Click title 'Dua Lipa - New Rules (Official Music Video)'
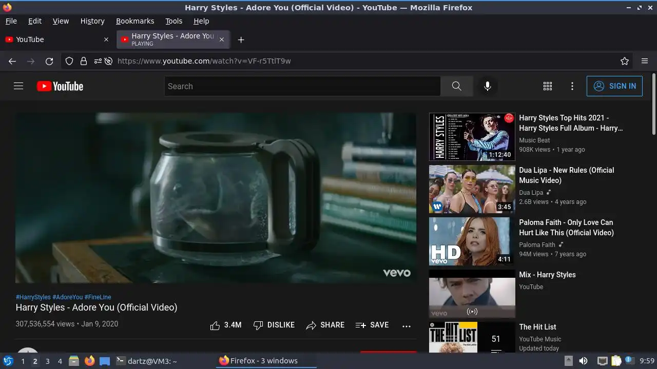Screen dimensions: 657x369 [x=567, y=175]
